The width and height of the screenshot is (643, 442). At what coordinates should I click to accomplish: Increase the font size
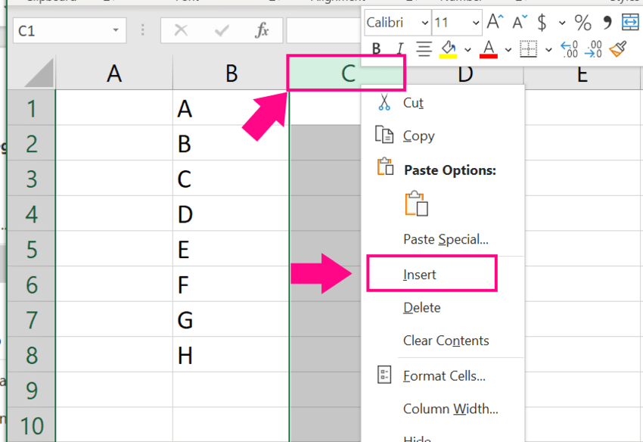click(493, 21)
